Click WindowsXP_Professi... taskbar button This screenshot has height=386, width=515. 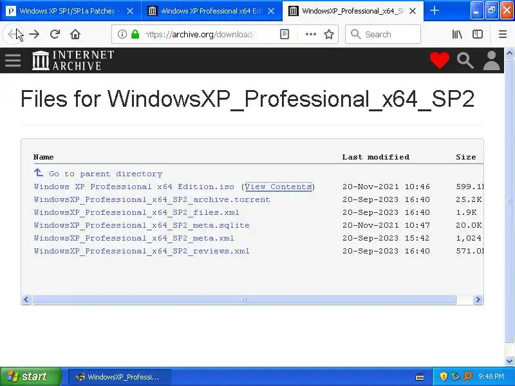[120, 376]
